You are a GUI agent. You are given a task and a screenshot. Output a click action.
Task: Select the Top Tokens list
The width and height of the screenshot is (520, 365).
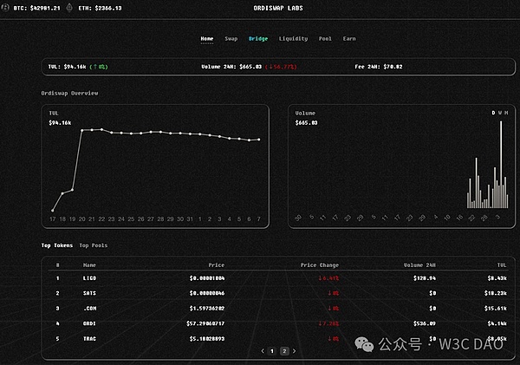tap(57, 245)
